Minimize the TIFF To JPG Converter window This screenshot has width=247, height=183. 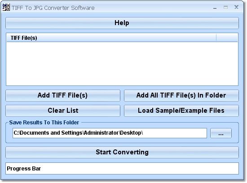click(x=215, y=8)
